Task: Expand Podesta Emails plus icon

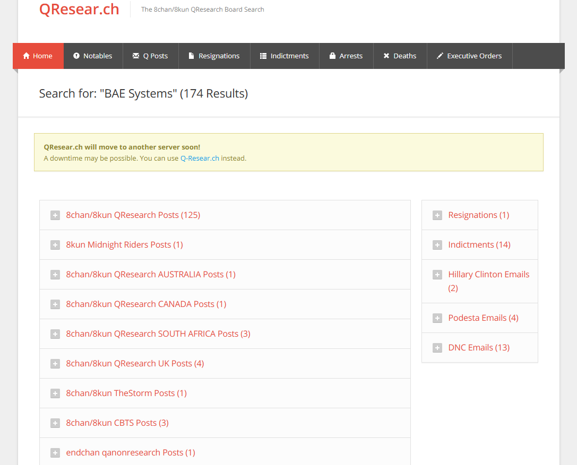Action: coord(437,318)
